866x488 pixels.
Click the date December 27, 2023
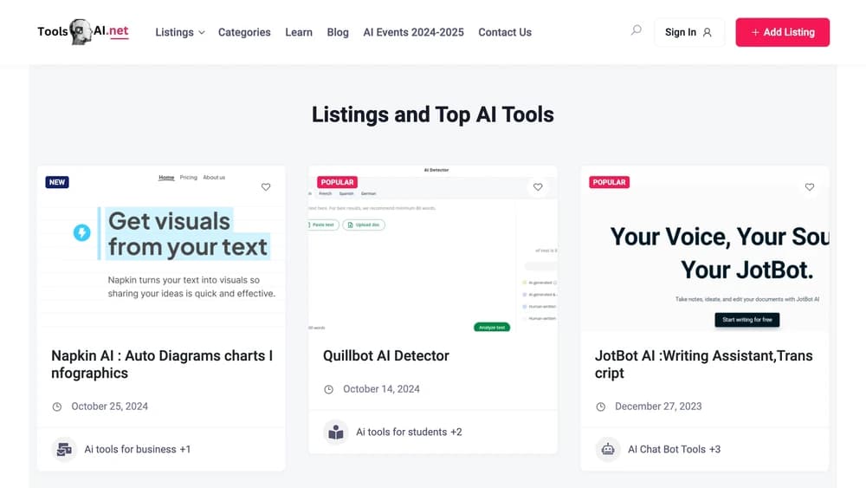(658, 407)
